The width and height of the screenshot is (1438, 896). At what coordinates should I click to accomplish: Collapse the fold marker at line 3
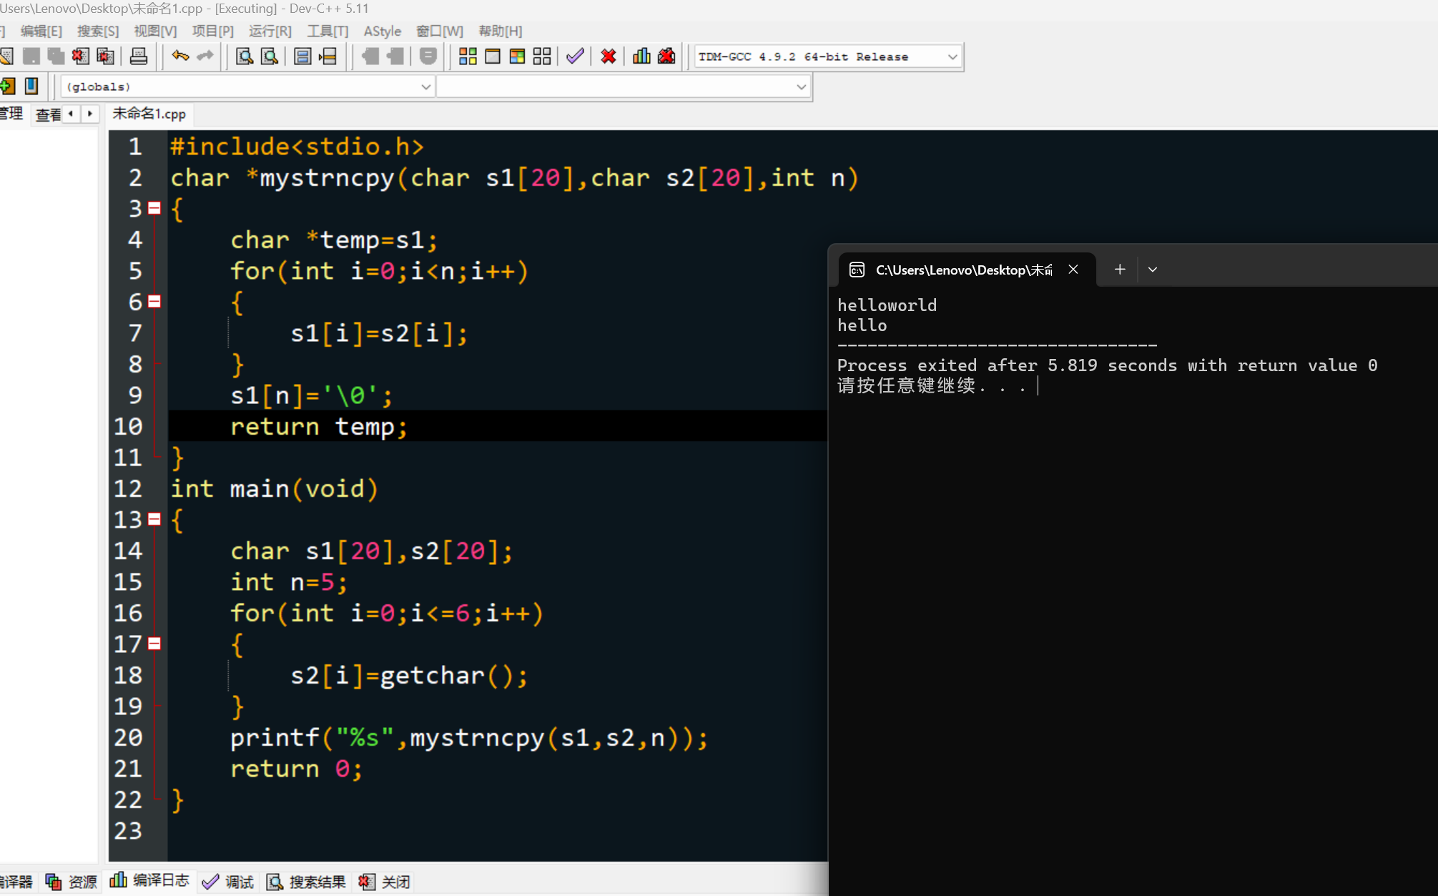pyautogui.click(x=154, y=208)
